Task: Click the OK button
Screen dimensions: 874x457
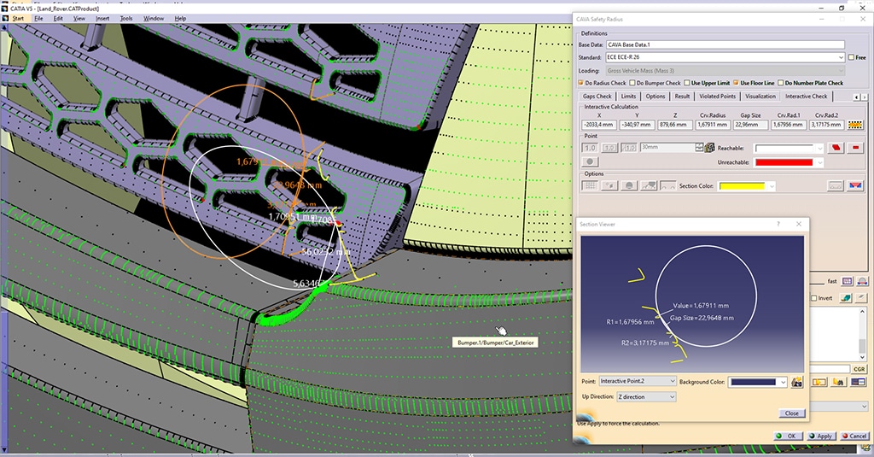Action: [789, 436]
